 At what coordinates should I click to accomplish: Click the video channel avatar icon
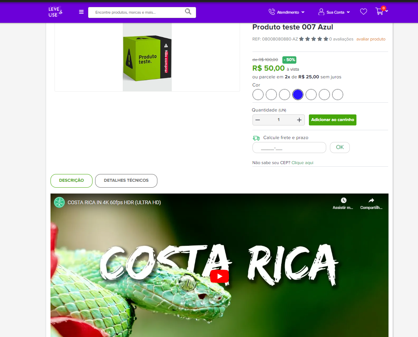click(x=59, y=202)
